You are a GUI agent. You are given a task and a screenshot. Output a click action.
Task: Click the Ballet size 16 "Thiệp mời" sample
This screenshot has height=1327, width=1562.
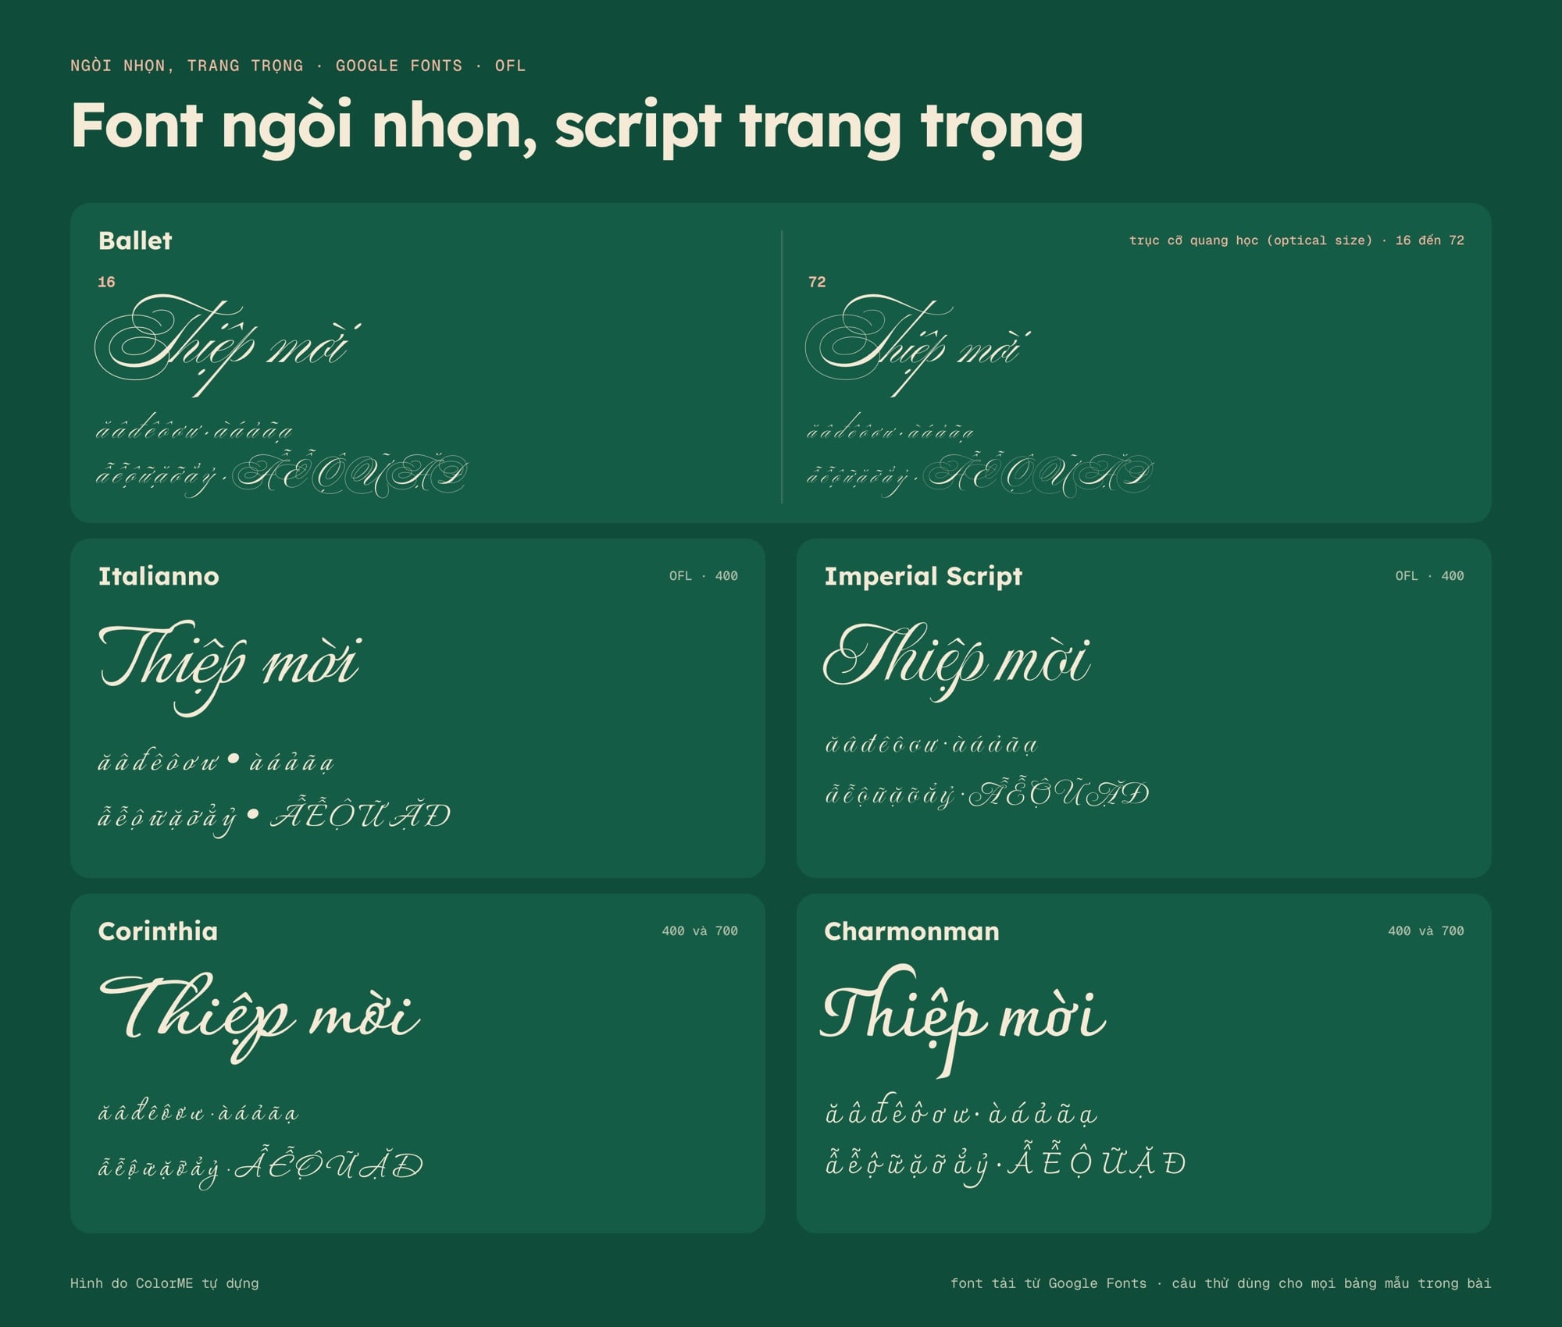(228, 345)
